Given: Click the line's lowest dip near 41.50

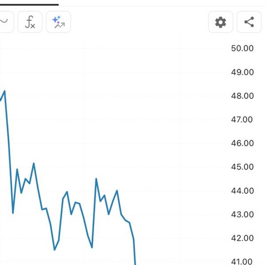Looking at the screenshot, I should point(54,250).
